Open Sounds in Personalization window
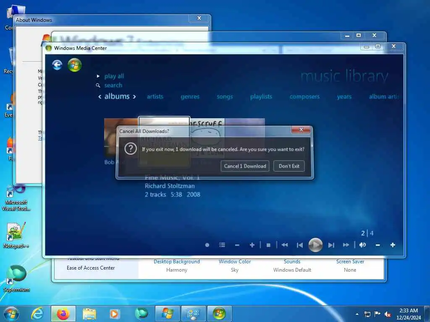This screenshot has width=430, height=322. point(292,262)
